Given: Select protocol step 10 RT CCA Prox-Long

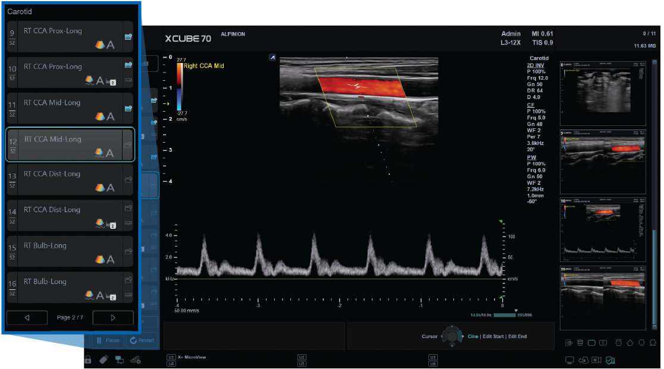Looking at the screenshot, I should point(70,72).
